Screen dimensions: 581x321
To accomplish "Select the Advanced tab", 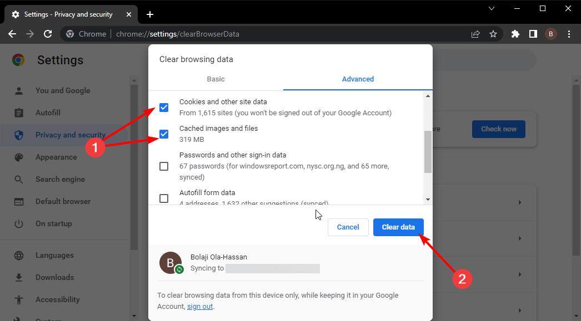I will tap(358, 79).
